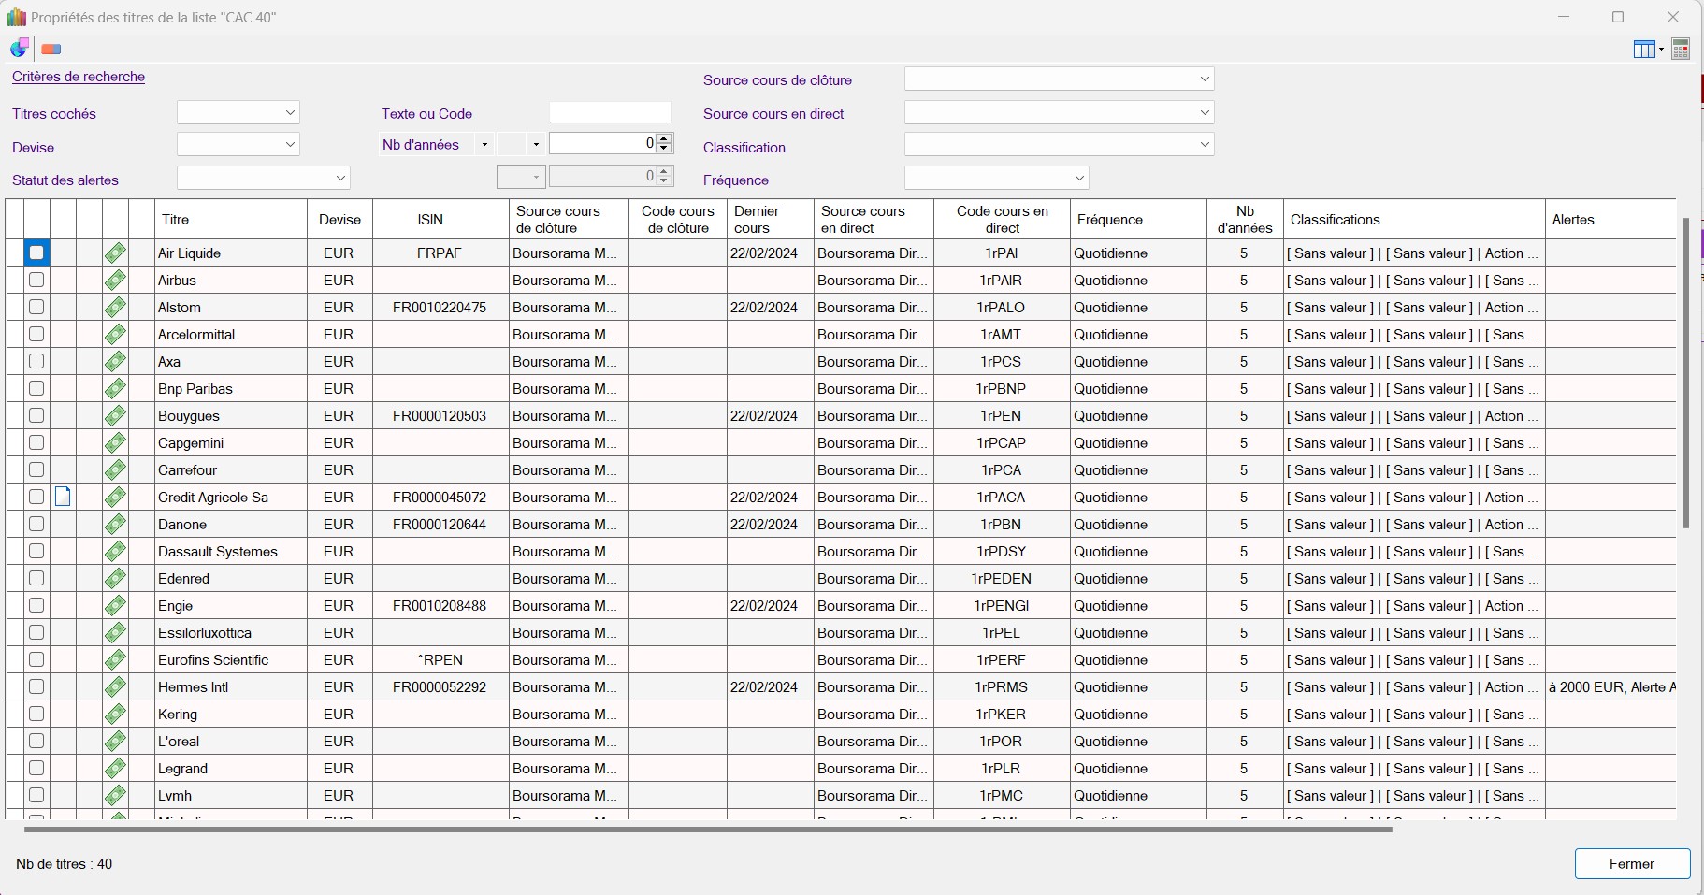
Task: Click the green tag icon for Air Liquide
Action: point(115,253)
